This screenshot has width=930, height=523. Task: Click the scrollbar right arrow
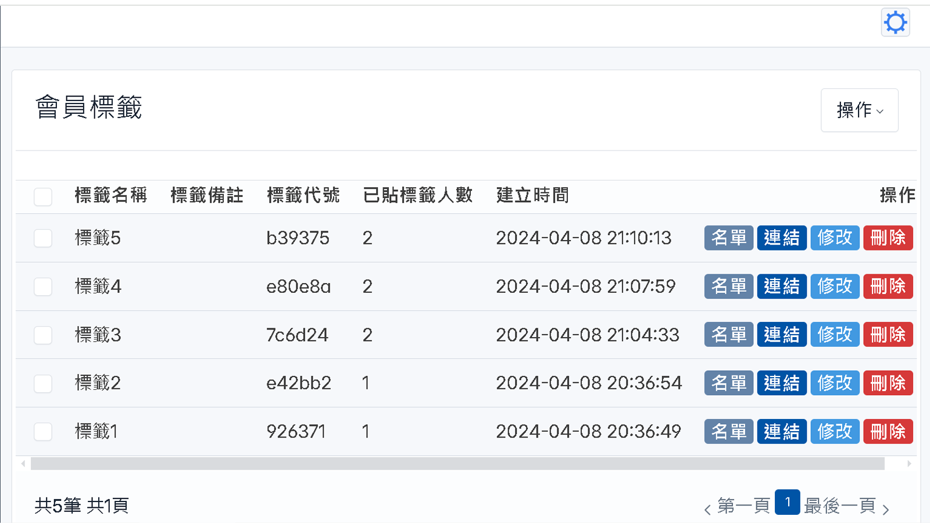click(909, 463)
